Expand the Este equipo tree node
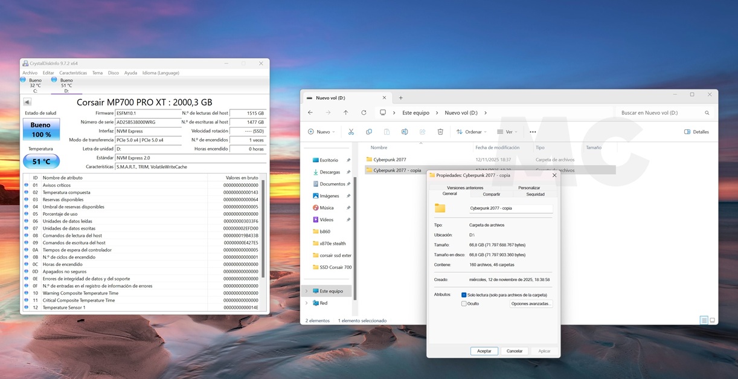The height and width of the screenshot is (379, 738). (x=306, y=291)
